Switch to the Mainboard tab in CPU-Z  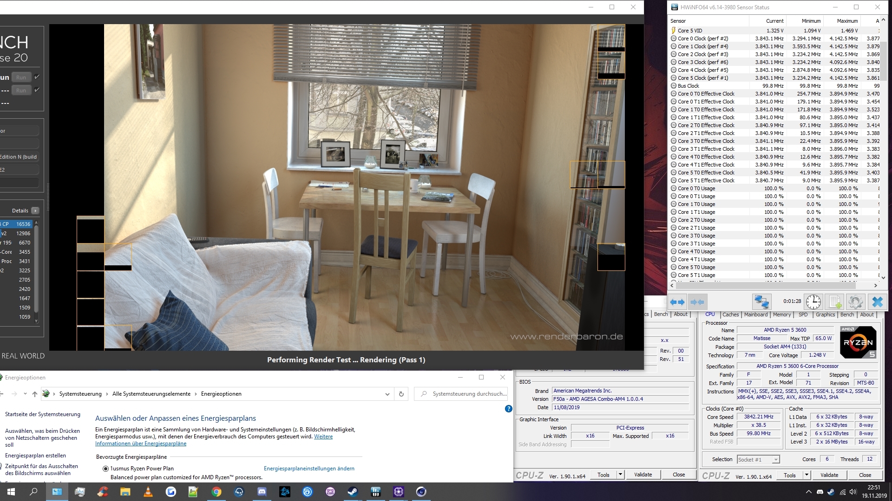(x=755, y=315)
